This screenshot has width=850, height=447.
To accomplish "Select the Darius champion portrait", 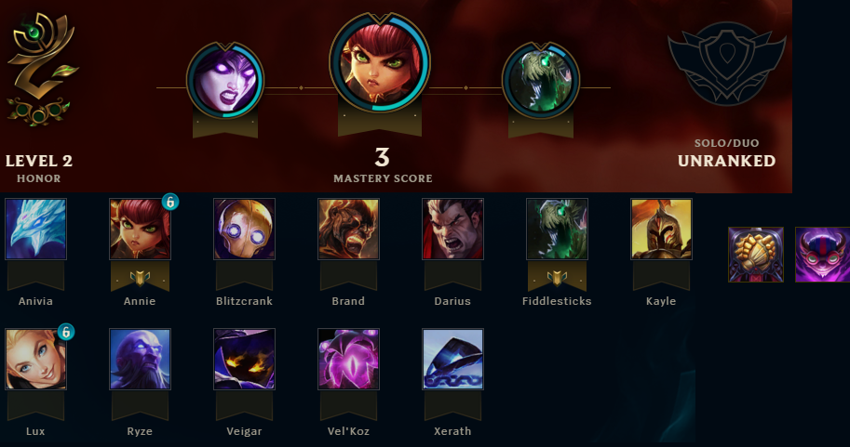I will (x=452, y=229).
